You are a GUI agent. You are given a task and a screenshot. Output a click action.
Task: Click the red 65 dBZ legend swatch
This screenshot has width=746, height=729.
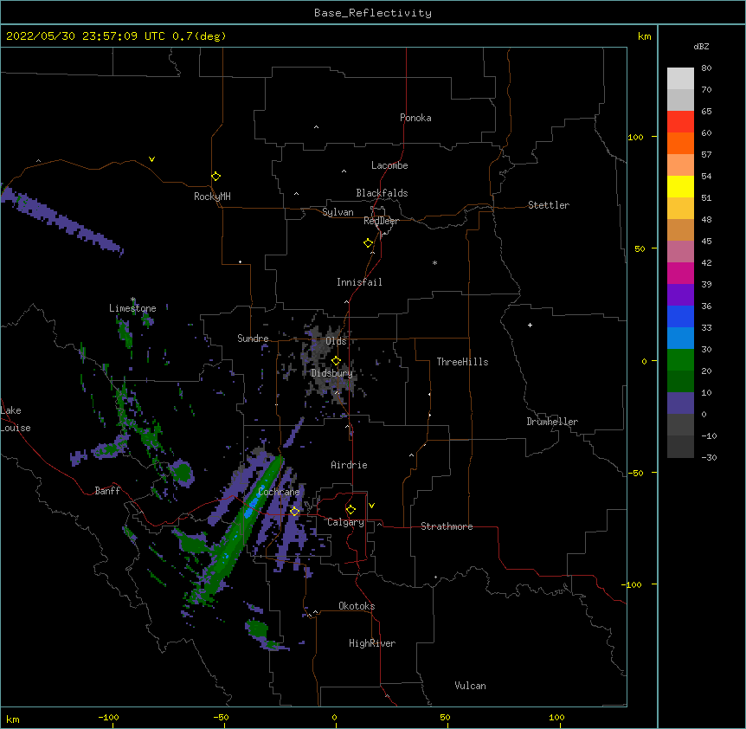tap(680, 122)
